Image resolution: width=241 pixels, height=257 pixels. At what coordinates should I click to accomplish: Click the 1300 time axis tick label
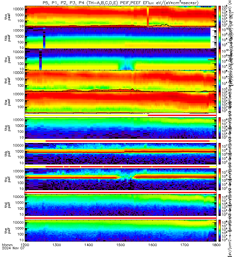57,245
